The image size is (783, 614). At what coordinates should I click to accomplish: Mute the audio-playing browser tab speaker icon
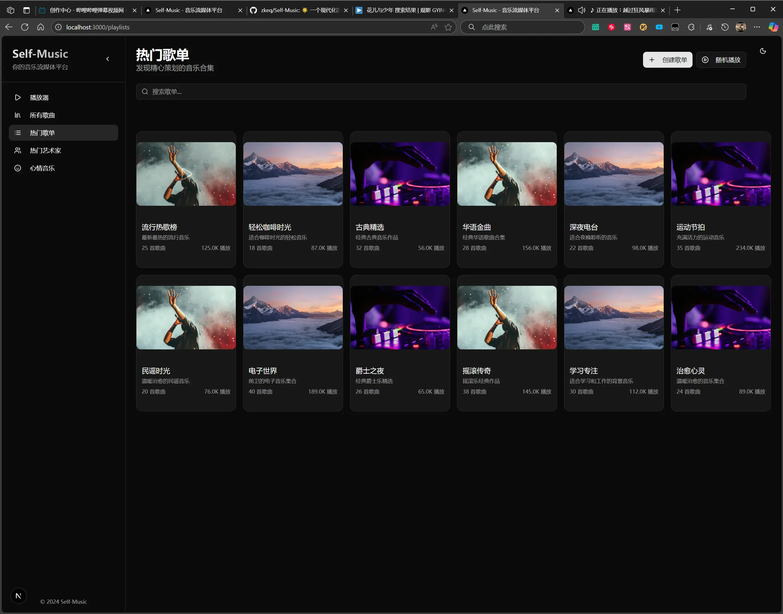(581, 10)
